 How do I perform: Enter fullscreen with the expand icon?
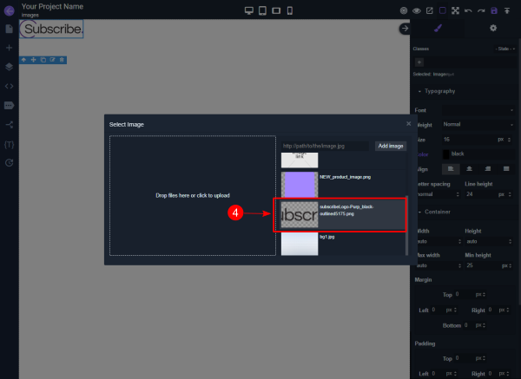tap(455, 10)
